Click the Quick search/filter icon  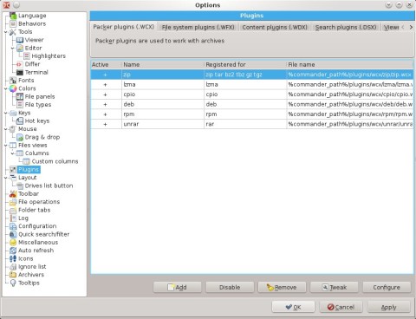coord(13,234)
